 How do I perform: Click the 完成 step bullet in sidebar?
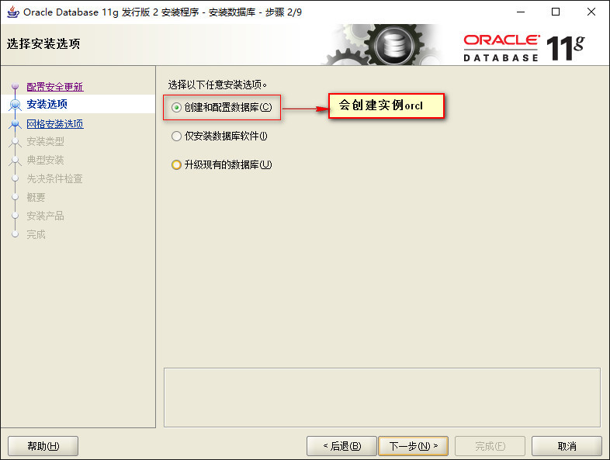click(16, 234)
